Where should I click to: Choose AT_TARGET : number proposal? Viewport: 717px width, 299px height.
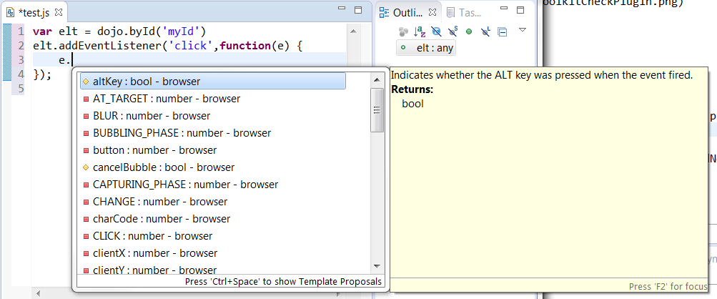[212, 99]
